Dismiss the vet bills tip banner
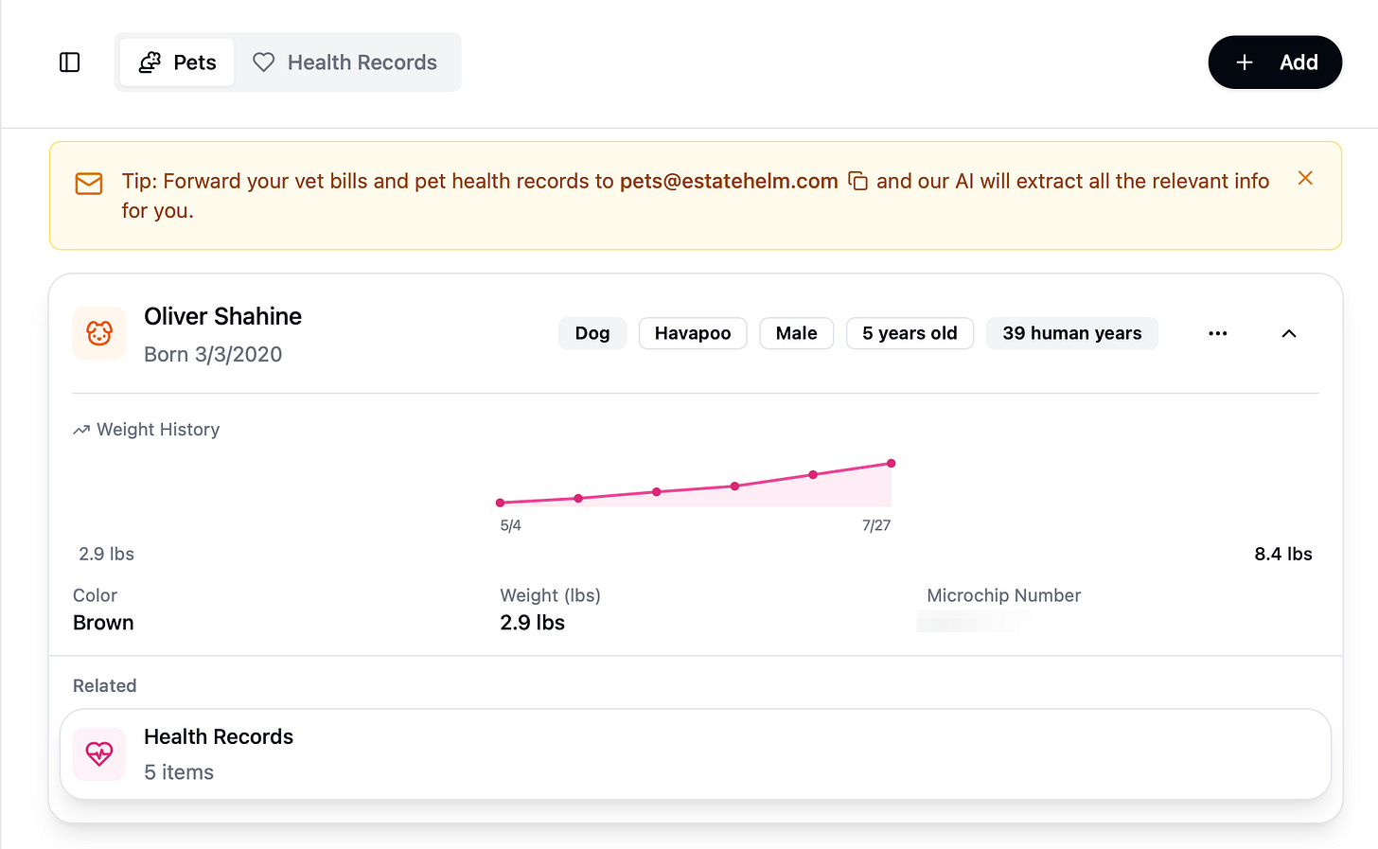The width and height of the screenshot is (1378, 849). 1305,178
